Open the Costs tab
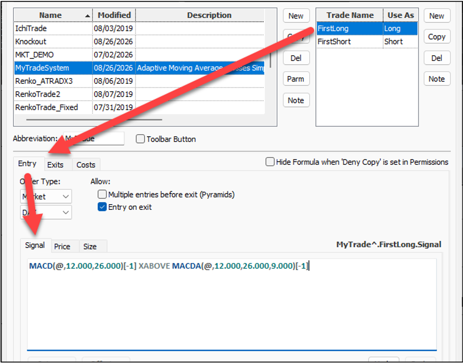 pos(86,165)
